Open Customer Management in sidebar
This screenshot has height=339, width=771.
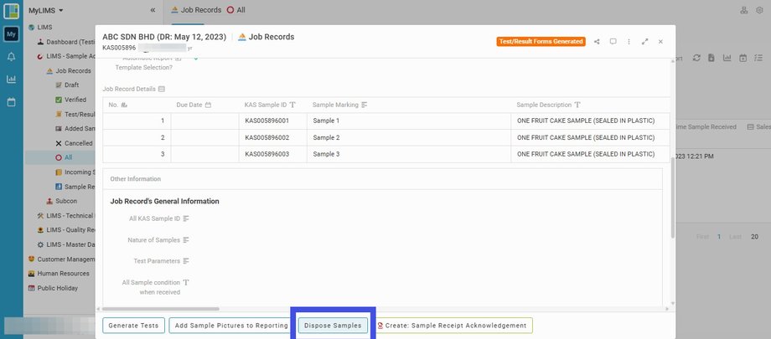[61, 259]
